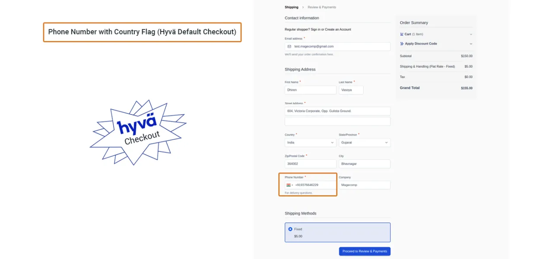The height and width of the screenshot is (259, 540).
Task: Click the shopping cart icon
Action: tap(402, 34)
